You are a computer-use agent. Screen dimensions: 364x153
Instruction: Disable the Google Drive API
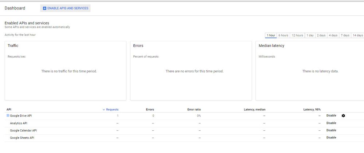point(331,116)
